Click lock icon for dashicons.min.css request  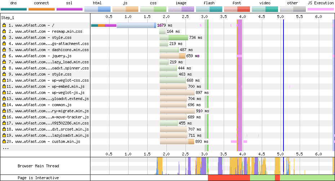(x=4, y=50)
